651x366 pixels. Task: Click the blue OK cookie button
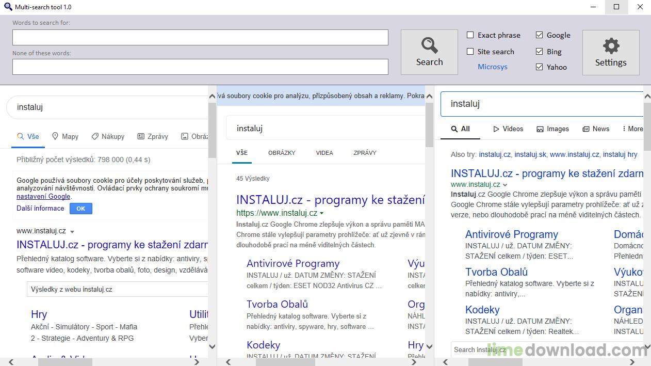click(80, 209)
